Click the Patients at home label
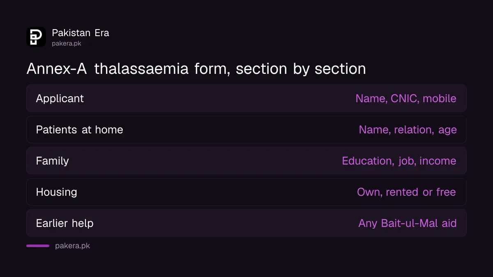The width and height of the screenshot is (493, 277). click(x=79, y=130)
